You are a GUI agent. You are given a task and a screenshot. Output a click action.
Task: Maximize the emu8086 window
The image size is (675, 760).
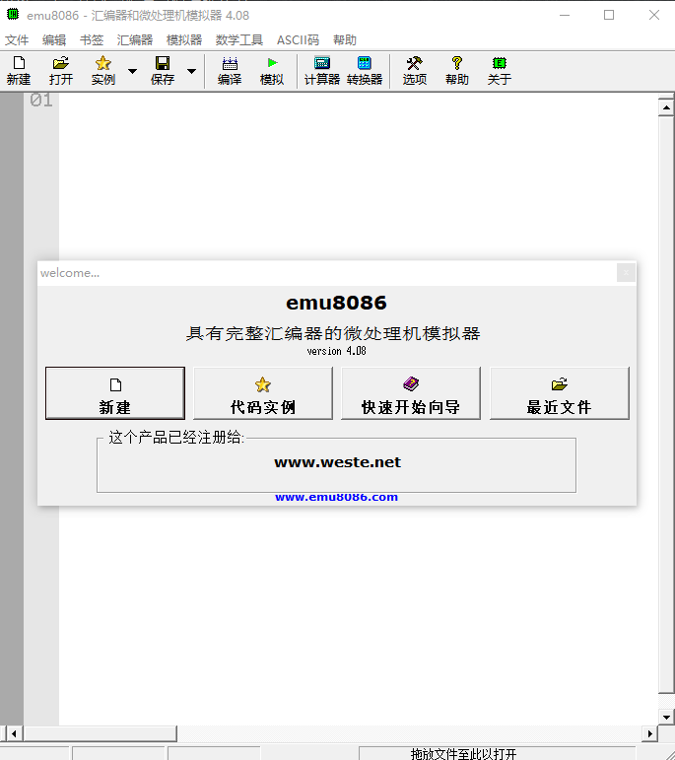tap(609, 15)
